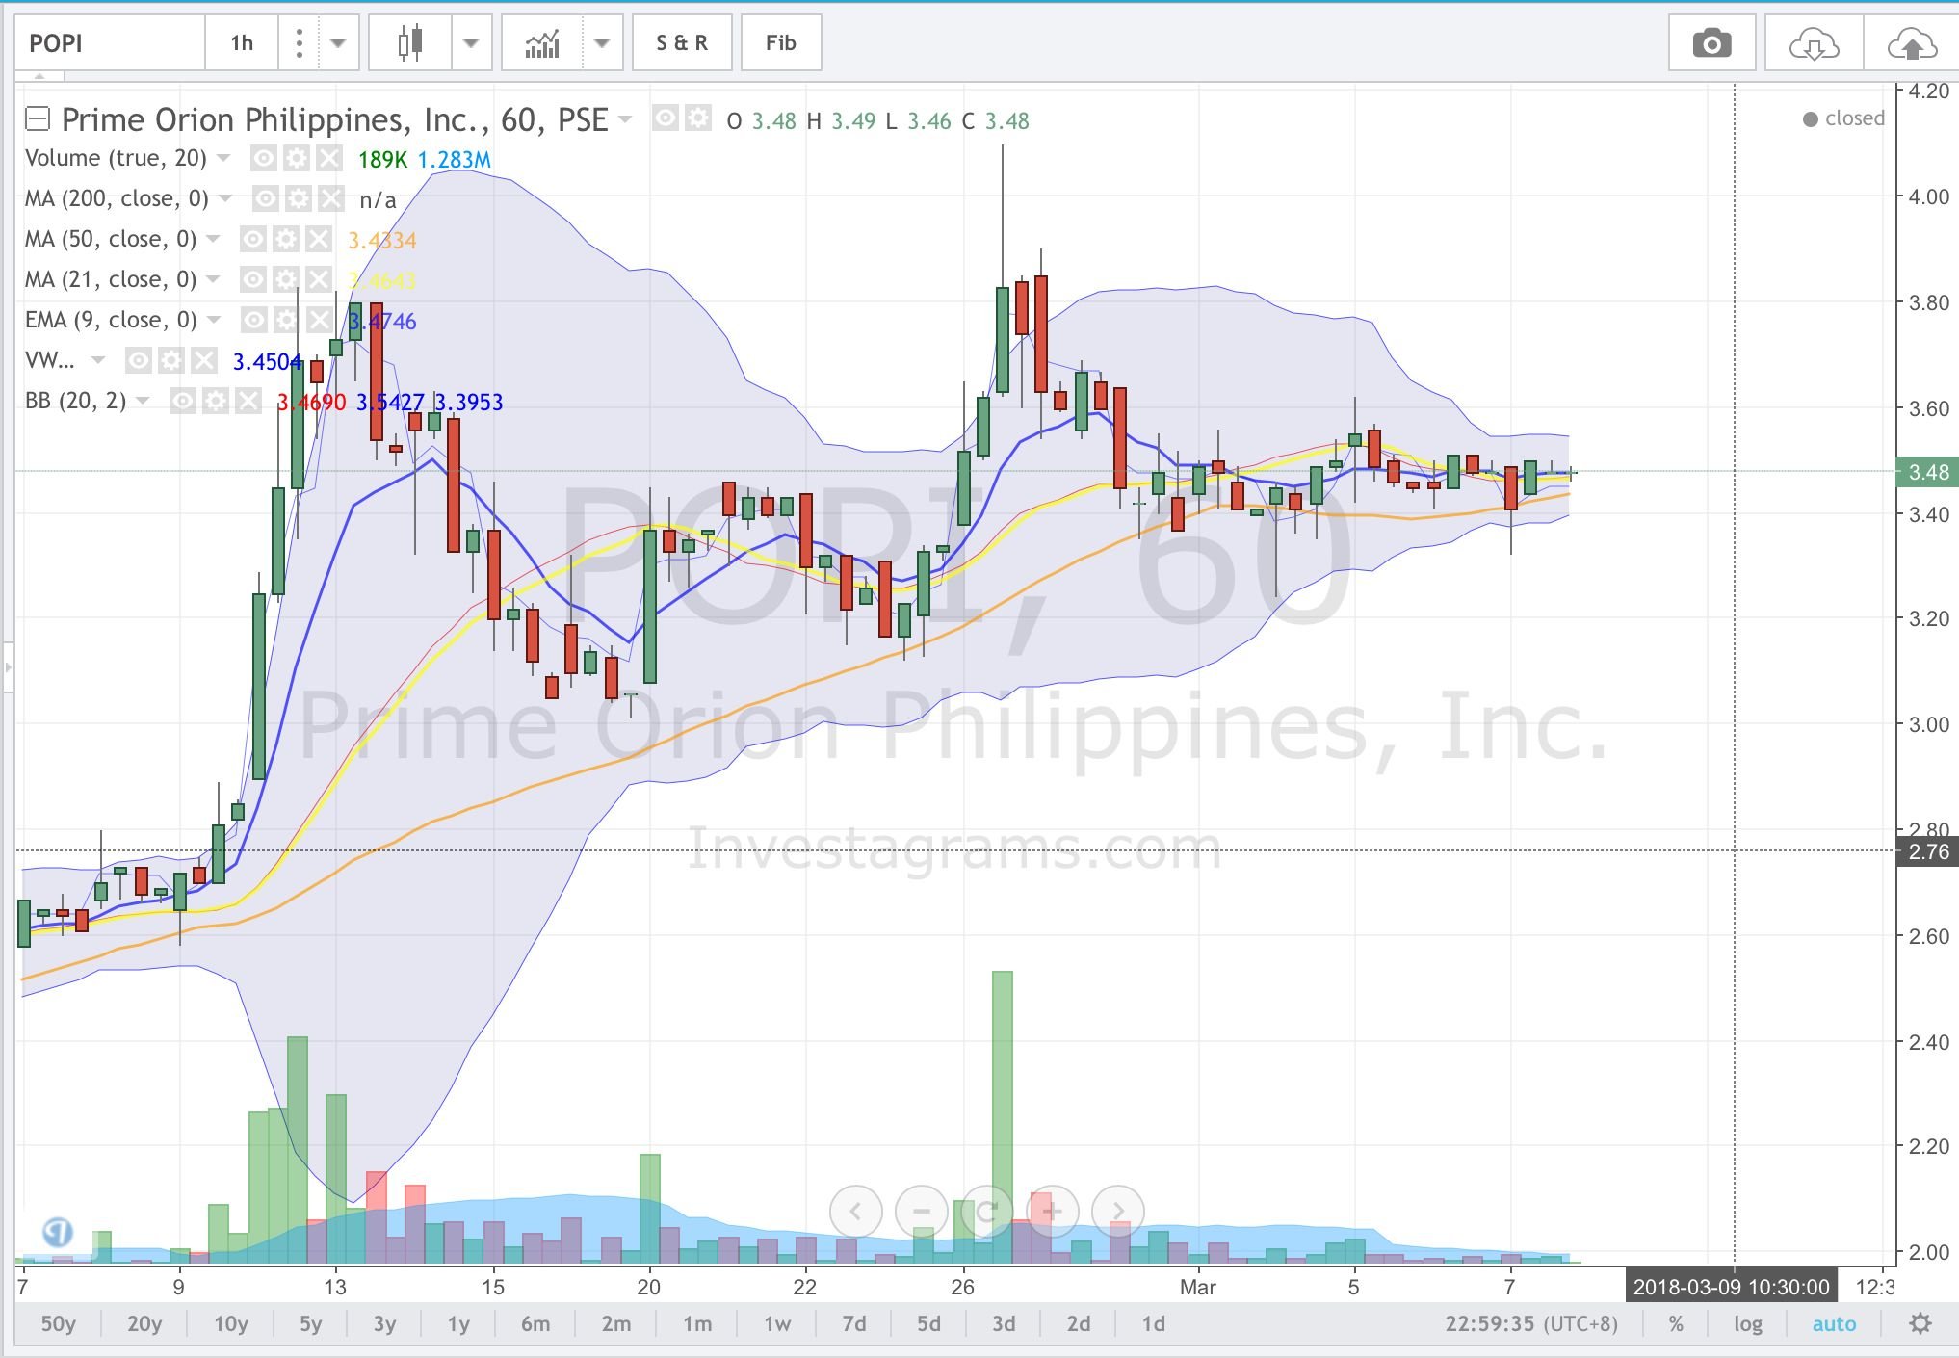Click the Fib button
1959x1358 pixels.
pyautogui.click(x=781, y=43)
